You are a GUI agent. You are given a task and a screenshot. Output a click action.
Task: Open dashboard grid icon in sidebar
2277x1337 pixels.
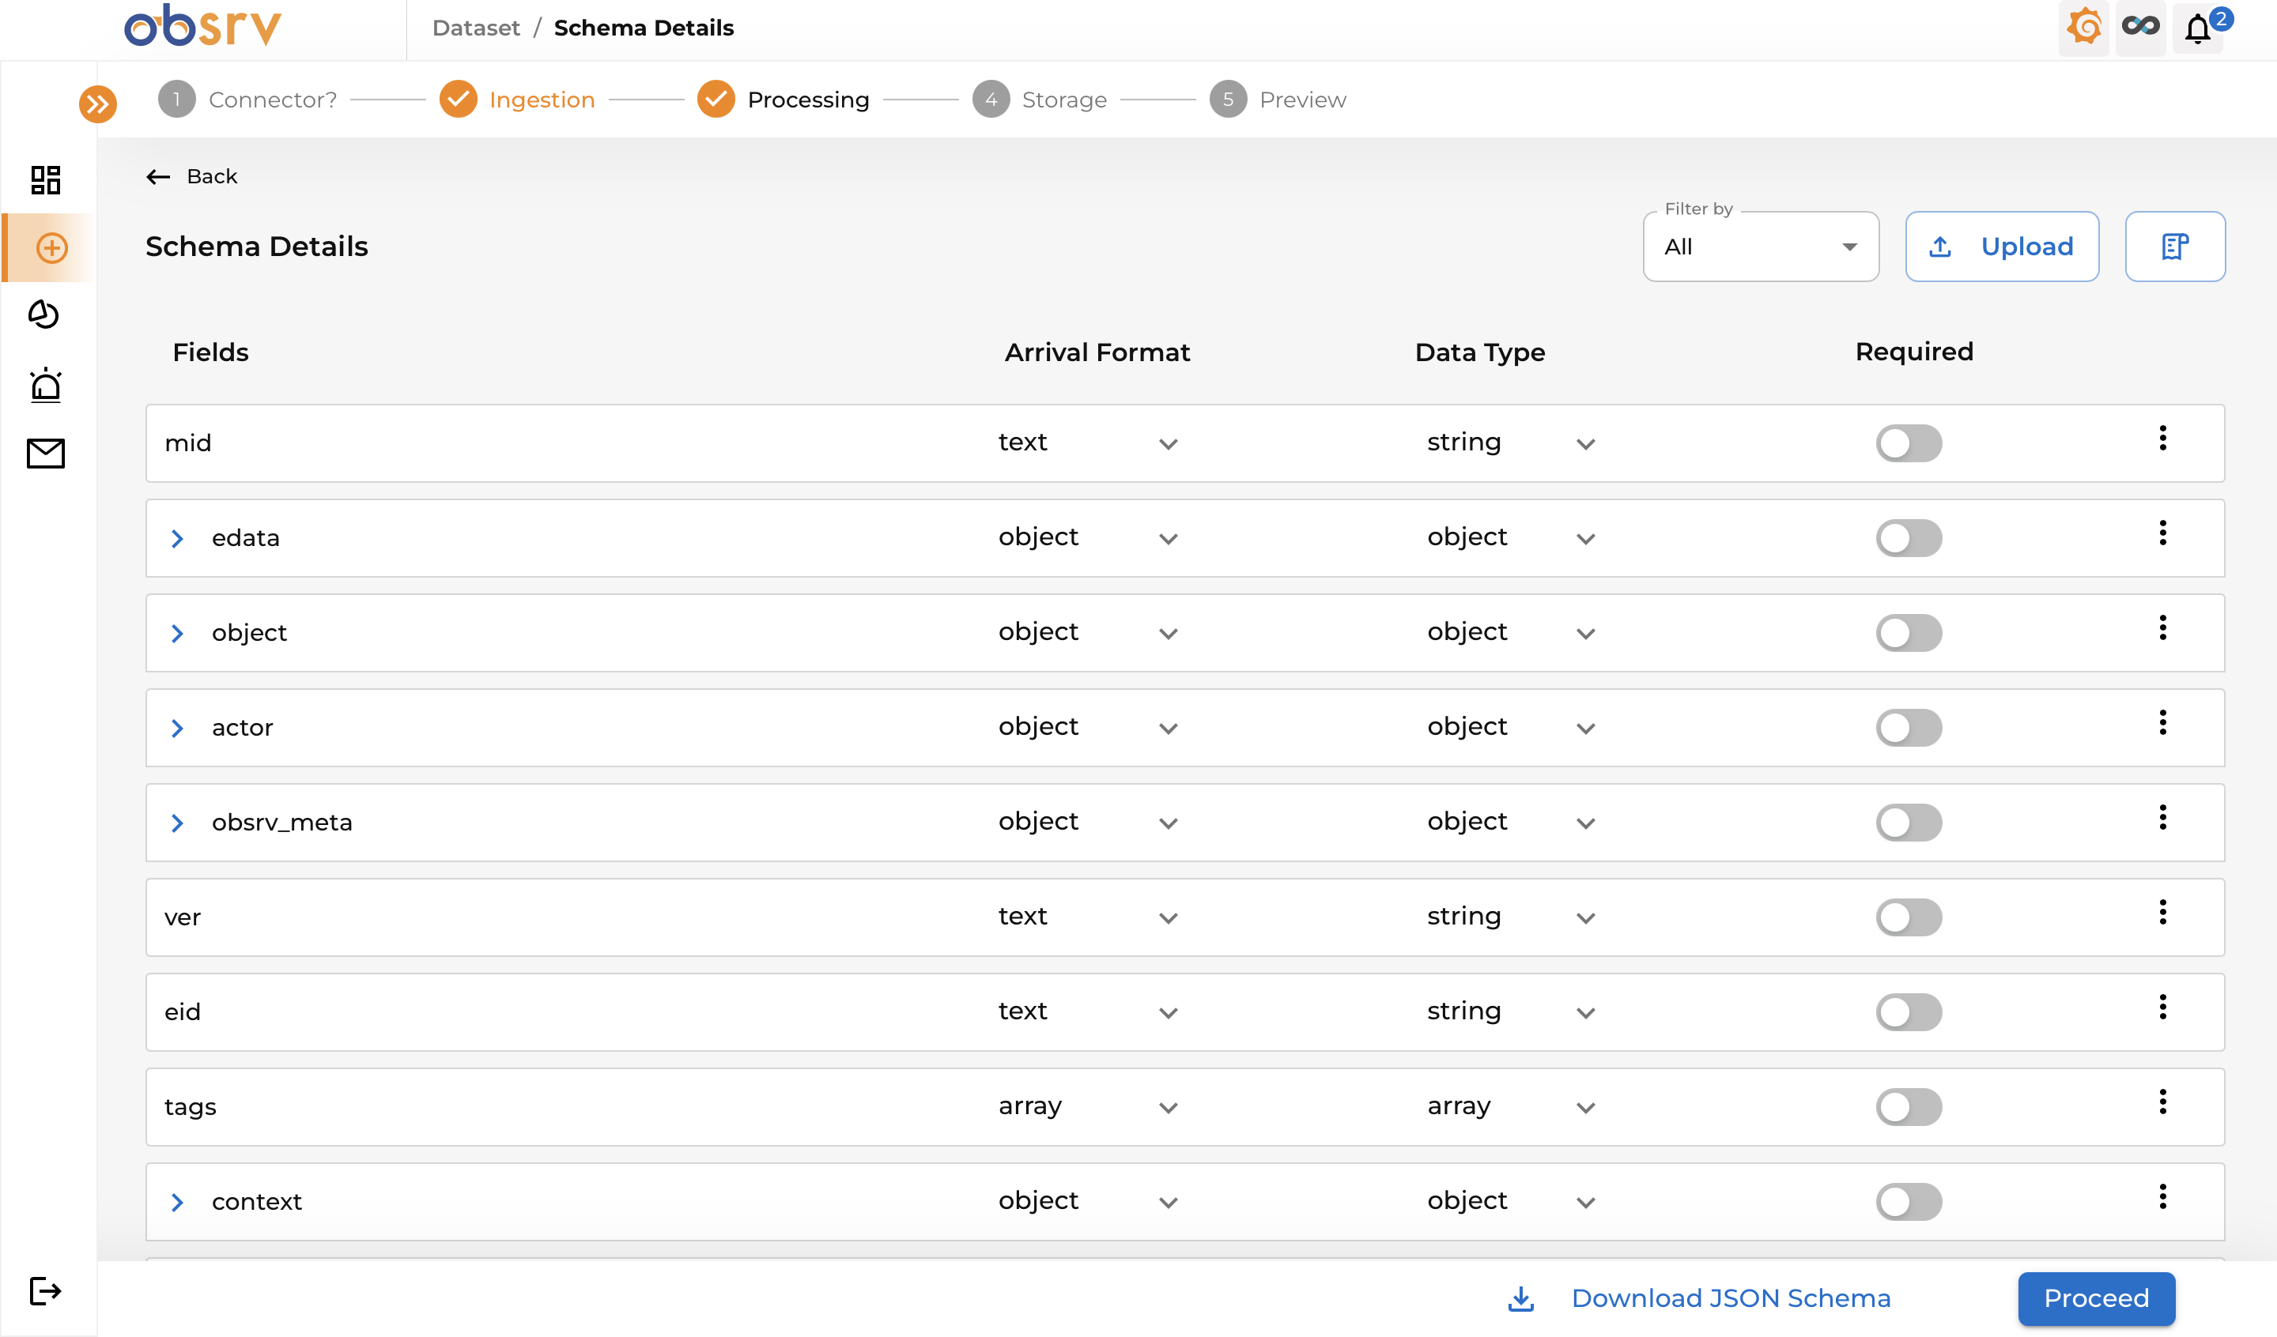(x=45, y=180)
